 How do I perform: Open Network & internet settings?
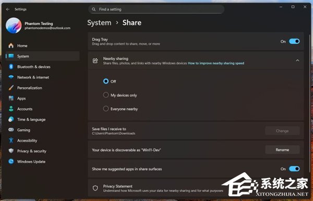(42, 77)
